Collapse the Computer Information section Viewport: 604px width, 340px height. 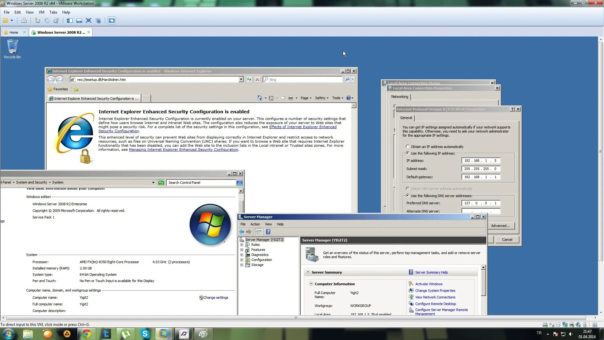[x=311, y=284]
